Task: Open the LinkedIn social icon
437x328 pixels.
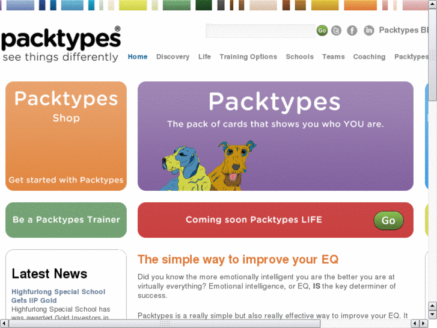Action: coord(368,31)
